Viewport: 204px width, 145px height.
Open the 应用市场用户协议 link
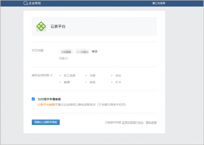pyautogui.click(x=133, y=122)
